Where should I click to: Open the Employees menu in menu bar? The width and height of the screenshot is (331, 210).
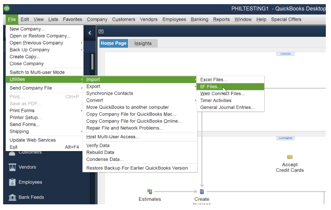click(174, 19)
